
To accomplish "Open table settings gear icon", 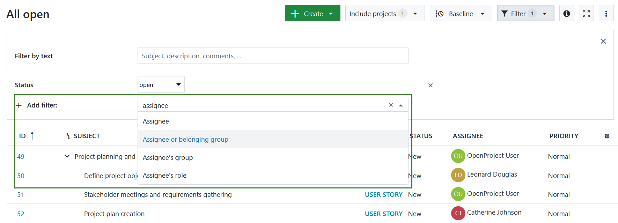I will [607, 136].
